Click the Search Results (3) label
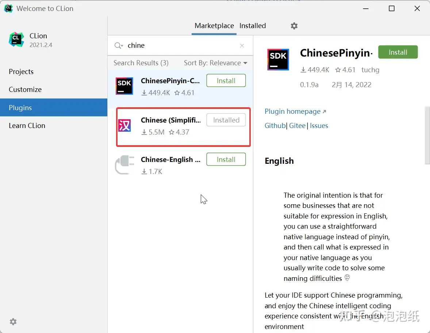This screenshot has width=430, height=333. (141, 63)
